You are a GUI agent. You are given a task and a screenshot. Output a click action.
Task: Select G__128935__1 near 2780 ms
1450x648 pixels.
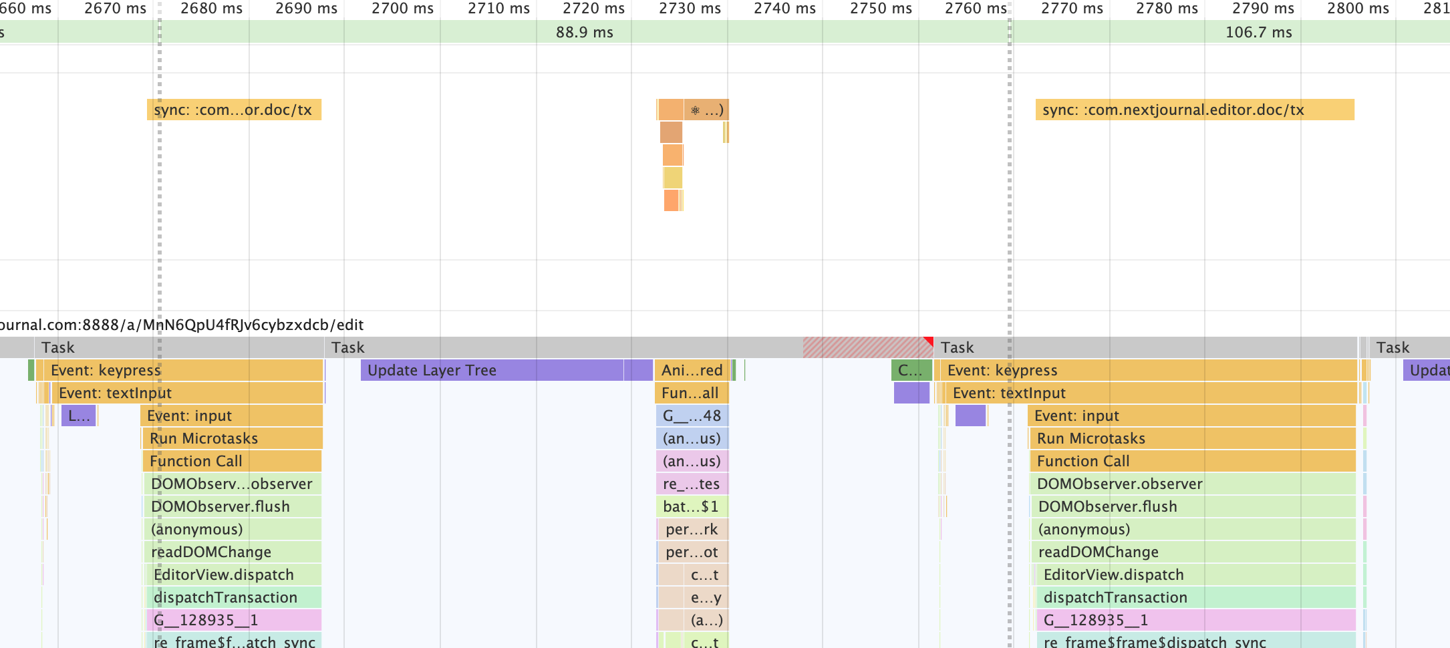(x=1197, y=620)
